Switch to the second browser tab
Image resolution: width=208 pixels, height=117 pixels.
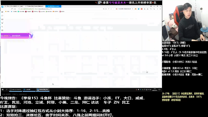click(x=35, y=6)
